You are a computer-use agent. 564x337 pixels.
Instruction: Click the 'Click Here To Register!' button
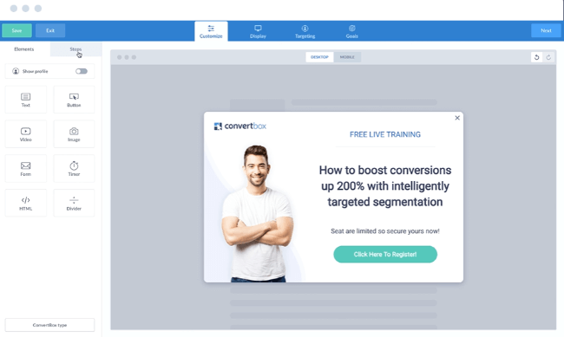pyautogui.click(x=385, y=255)
